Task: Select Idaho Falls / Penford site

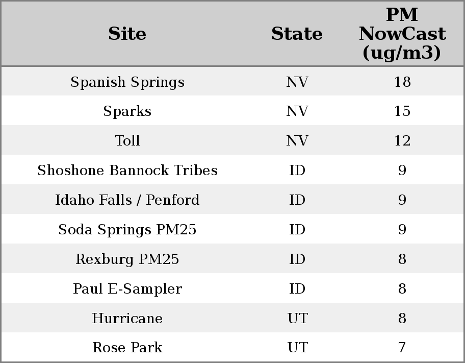Action: [x=127, y=200]
